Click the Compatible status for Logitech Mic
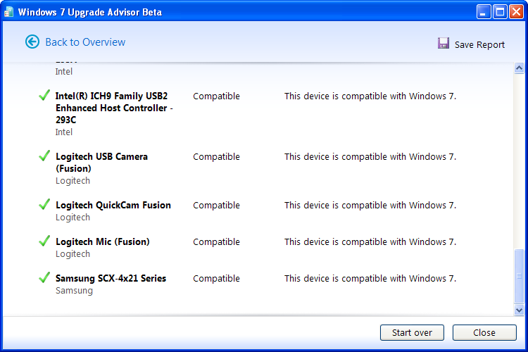 point(216,242)
